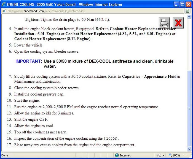Click the red X close-article button
Image resolution: width=193 pixels, height=159 pixels.
(178, 23)
